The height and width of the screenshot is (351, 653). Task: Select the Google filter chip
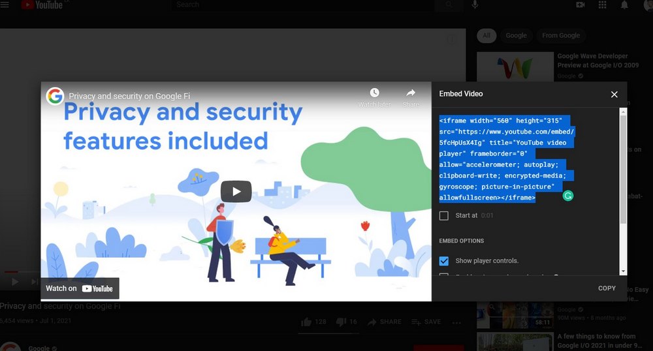(x=516, y=35)
